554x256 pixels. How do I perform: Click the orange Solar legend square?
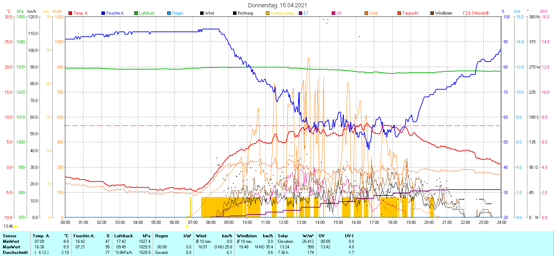pyautogui.click(x=366, y=13)
